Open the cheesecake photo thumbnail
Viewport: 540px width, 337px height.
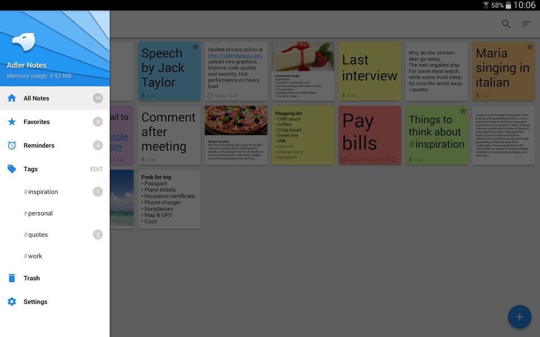click(x=303, y=56)
